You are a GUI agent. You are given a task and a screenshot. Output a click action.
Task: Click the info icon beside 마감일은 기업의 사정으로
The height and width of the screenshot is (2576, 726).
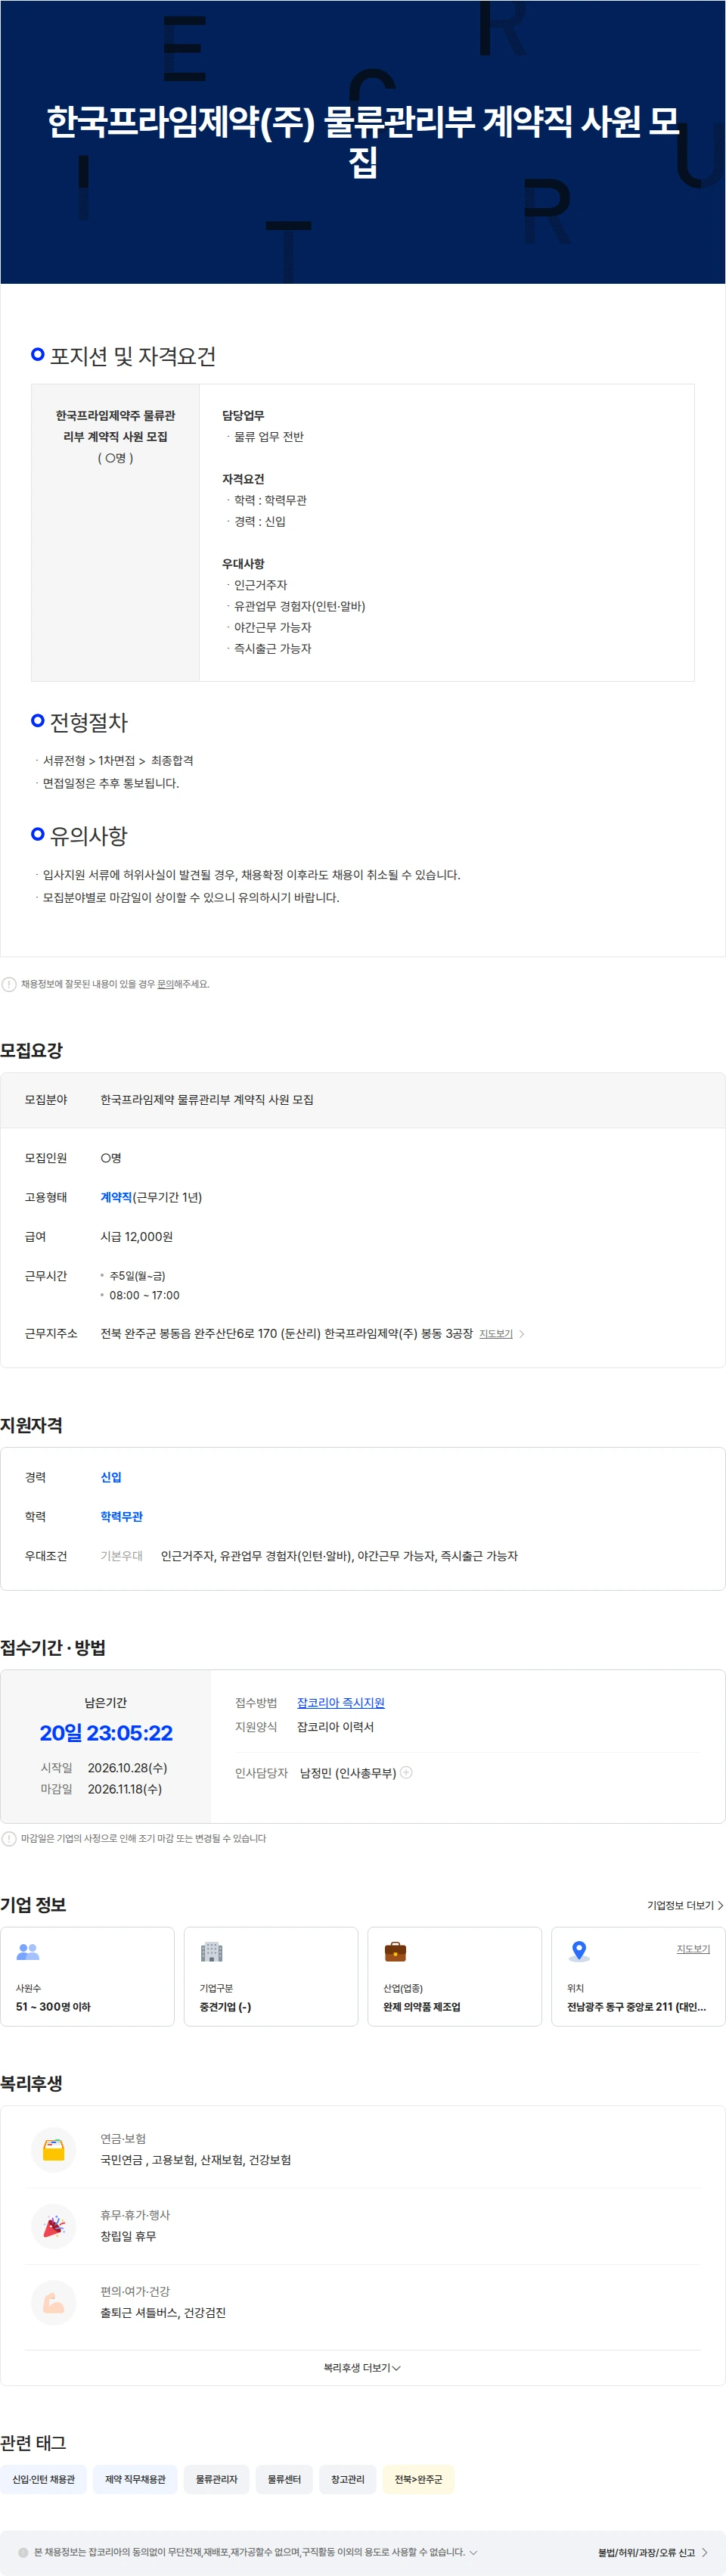[9, 1838]
